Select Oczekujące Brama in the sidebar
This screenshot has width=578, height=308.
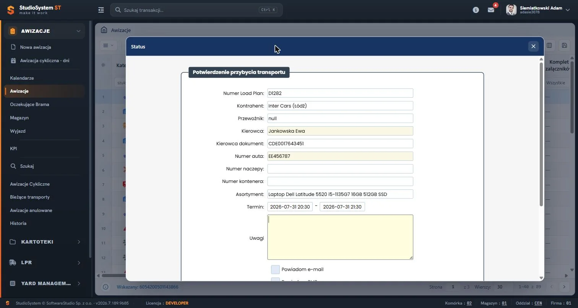coord(29,104)
